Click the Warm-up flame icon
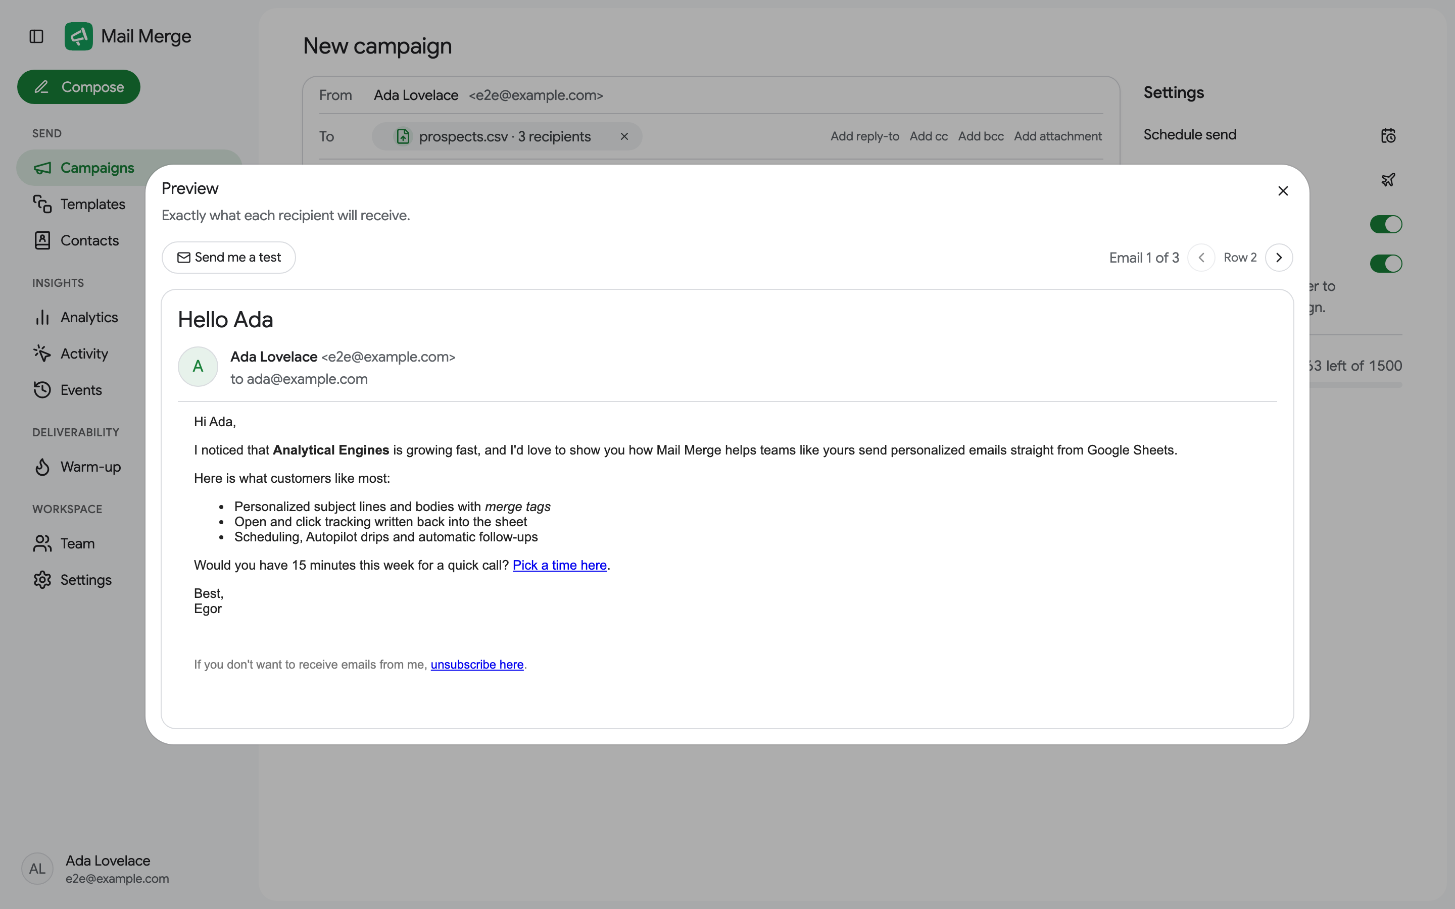Image resolution: width=1455 pixels, height=909 pixels. 42,467
